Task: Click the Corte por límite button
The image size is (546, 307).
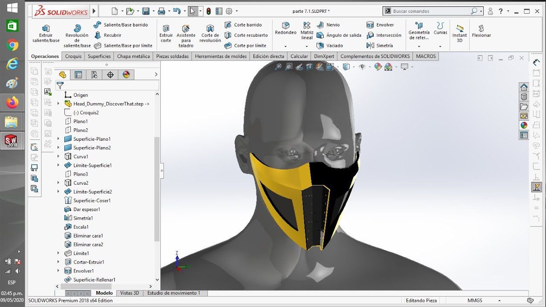Action: 246,46
